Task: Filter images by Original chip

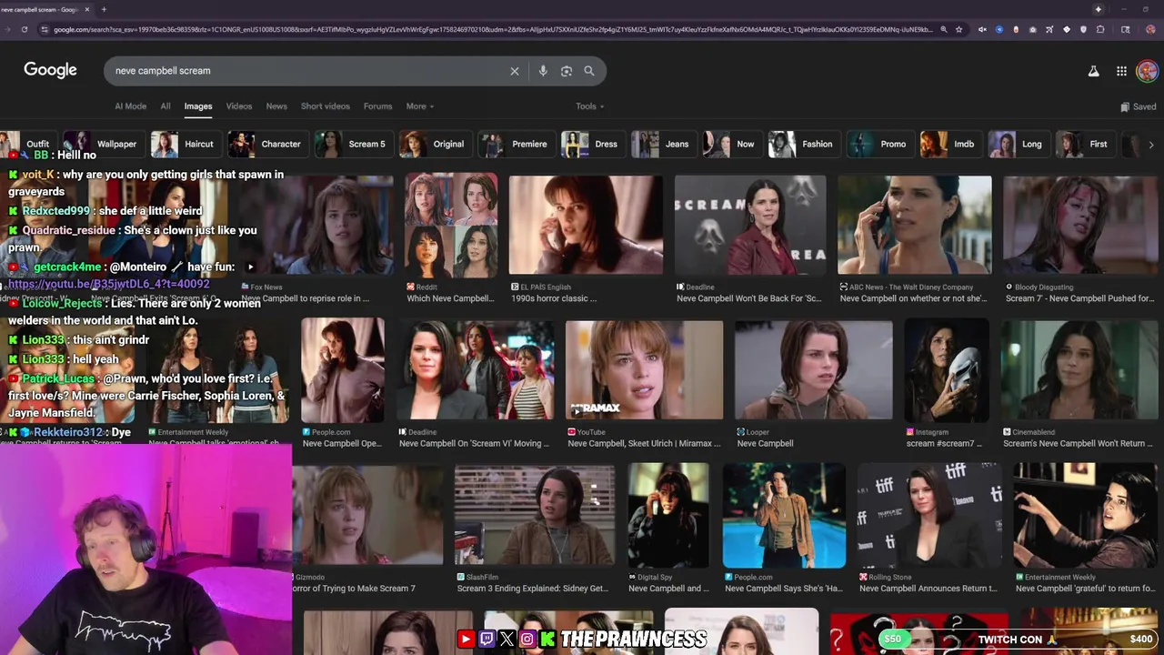Action: (435, 144)
